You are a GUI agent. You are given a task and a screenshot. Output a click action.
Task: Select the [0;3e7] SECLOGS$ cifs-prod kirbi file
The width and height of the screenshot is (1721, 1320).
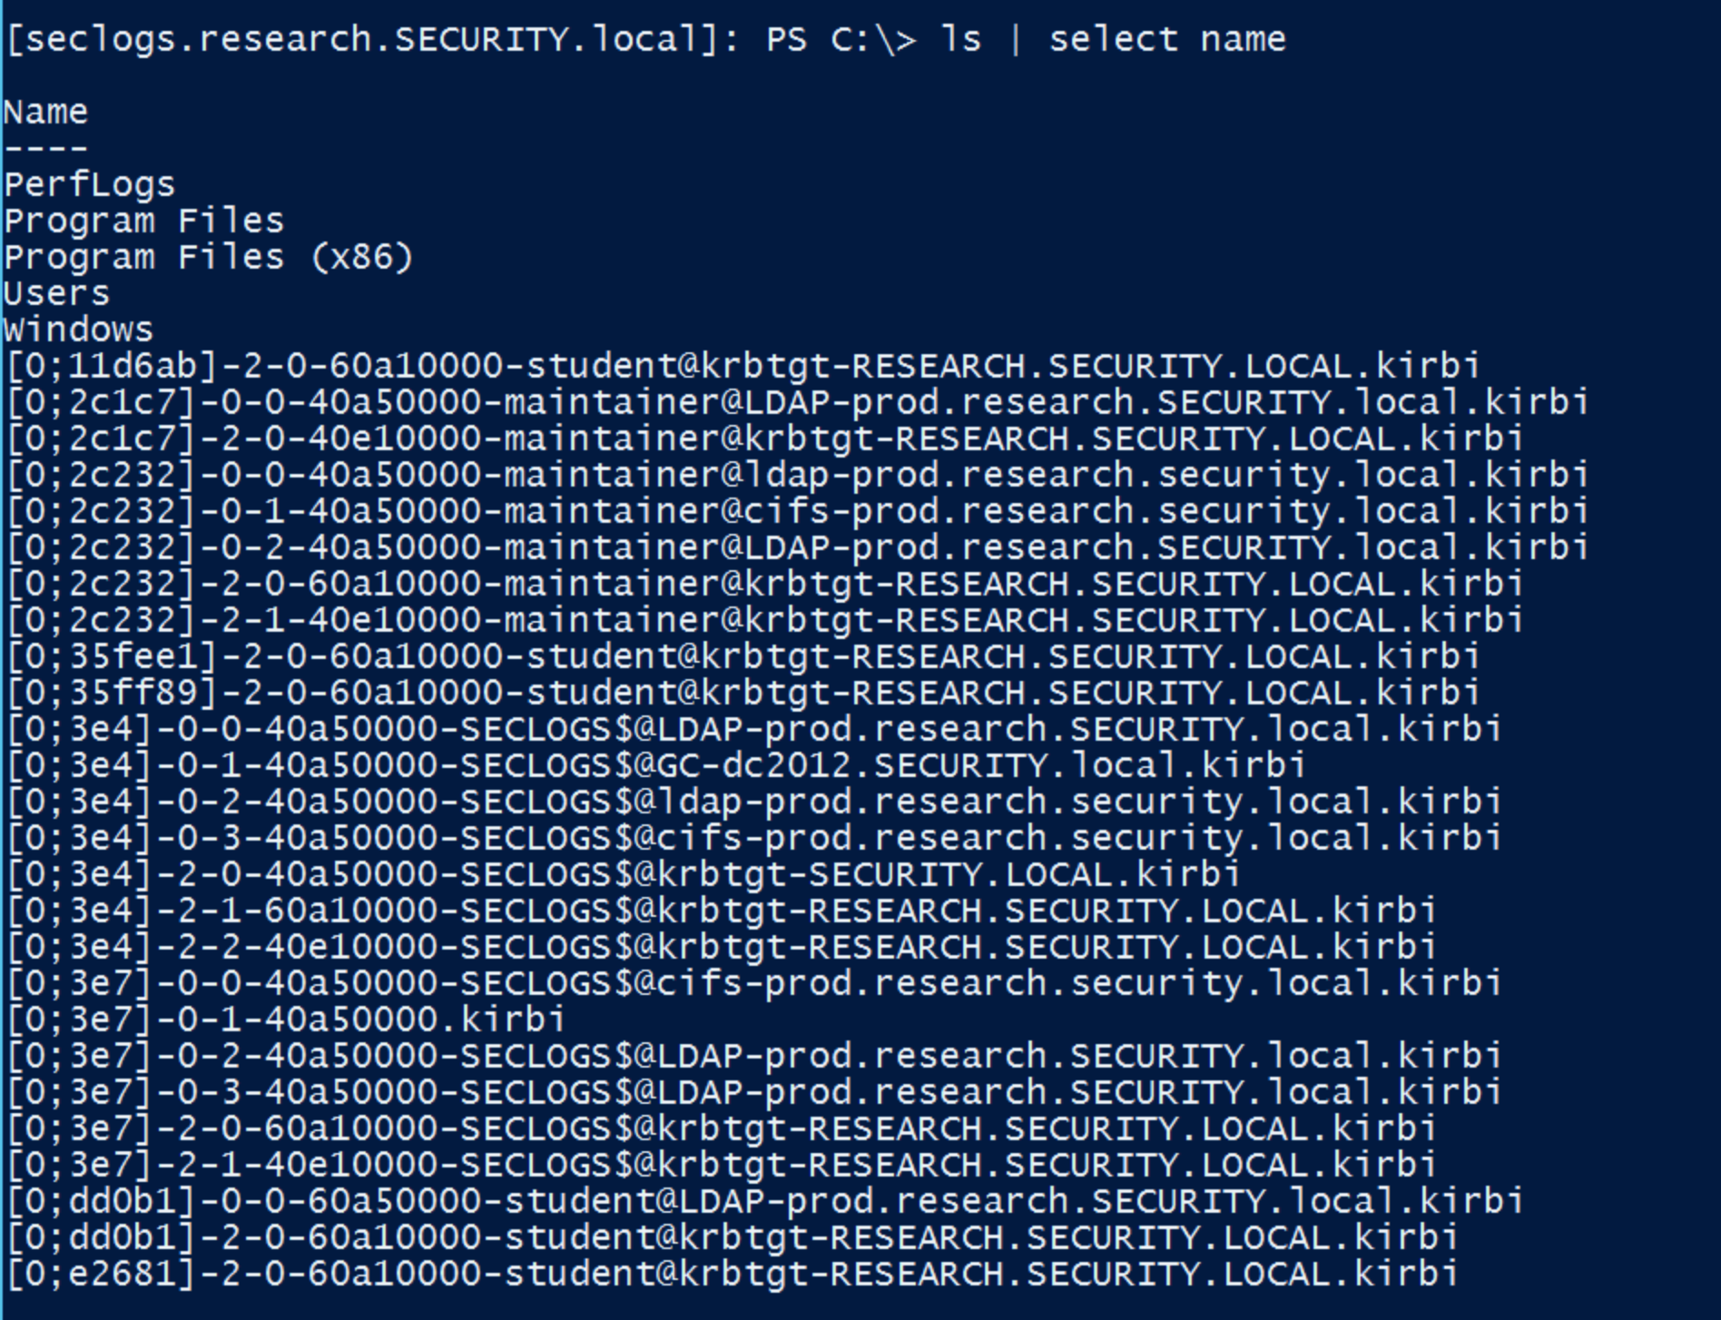pyautogui.click(x=753, y=983)
